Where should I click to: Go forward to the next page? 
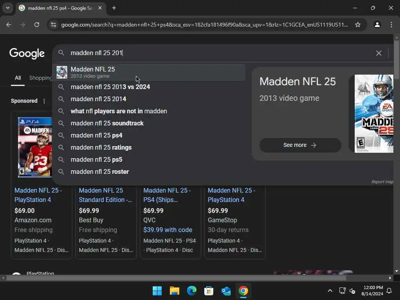[x=23, y=25]
